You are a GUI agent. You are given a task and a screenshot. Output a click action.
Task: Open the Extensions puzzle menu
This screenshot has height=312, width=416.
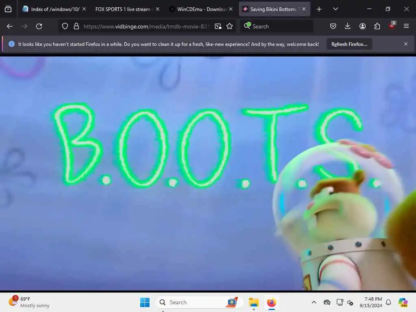coord(377,26)
